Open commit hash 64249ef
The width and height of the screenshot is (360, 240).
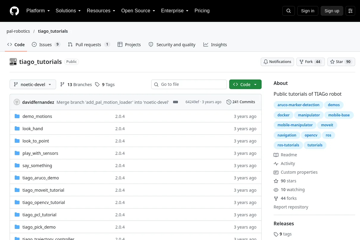pos(192,102)
